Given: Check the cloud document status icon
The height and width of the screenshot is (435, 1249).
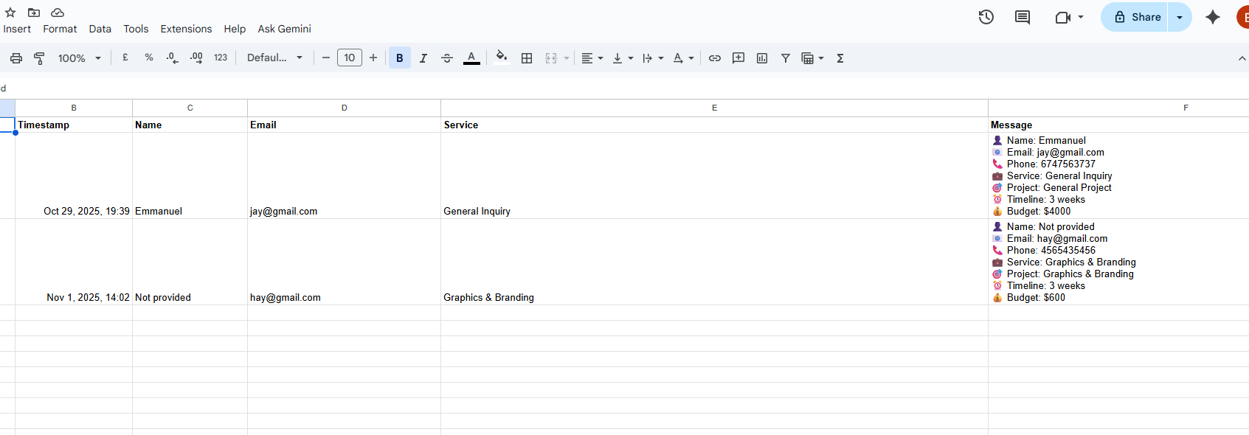Looking at the screenshot, I should pyautogui.click(x=58, y=13).
